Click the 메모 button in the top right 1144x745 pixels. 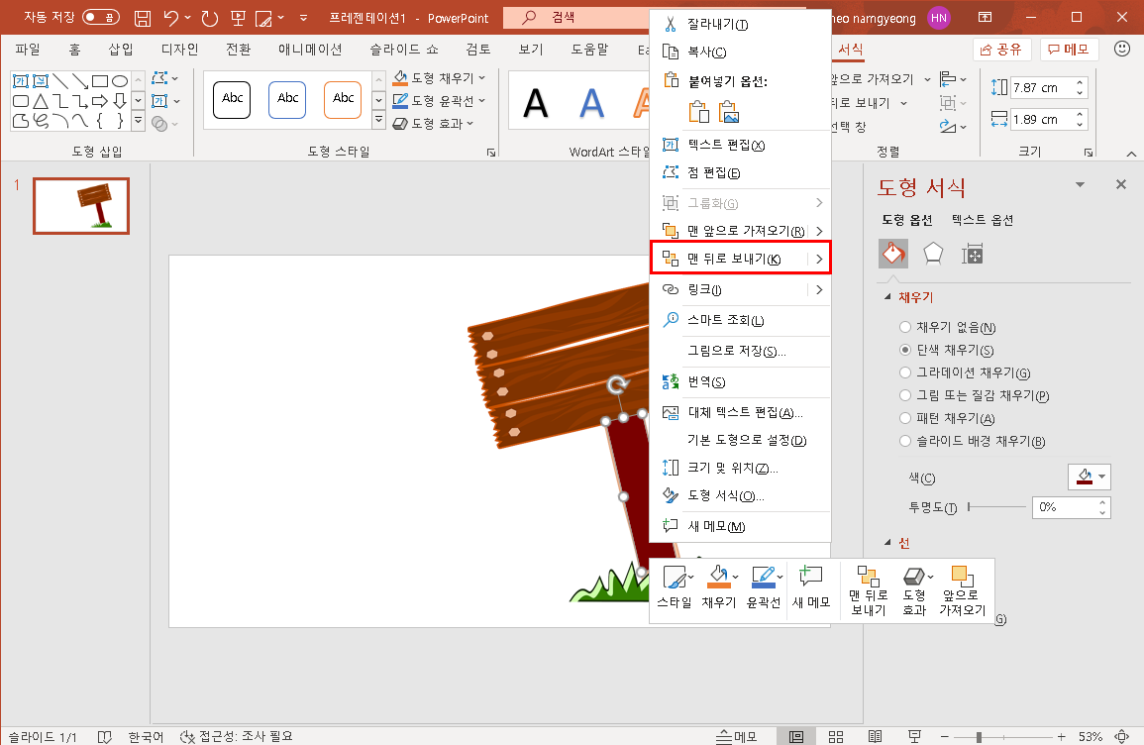pos(1069,49)
